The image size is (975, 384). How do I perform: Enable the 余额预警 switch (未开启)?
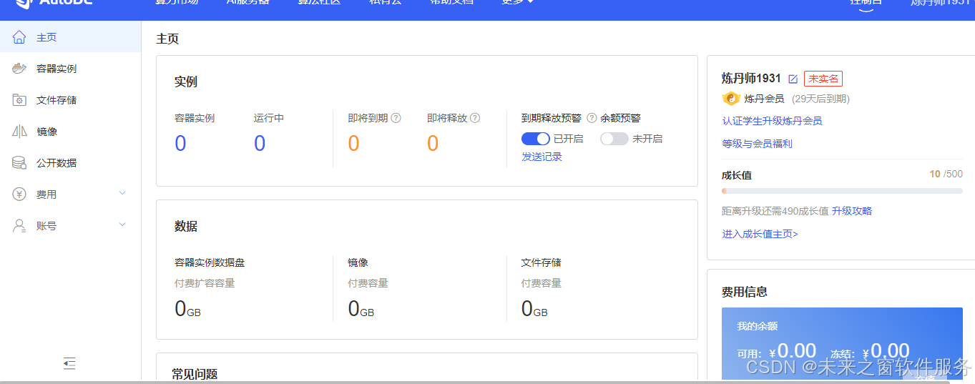tap(614, 139)
